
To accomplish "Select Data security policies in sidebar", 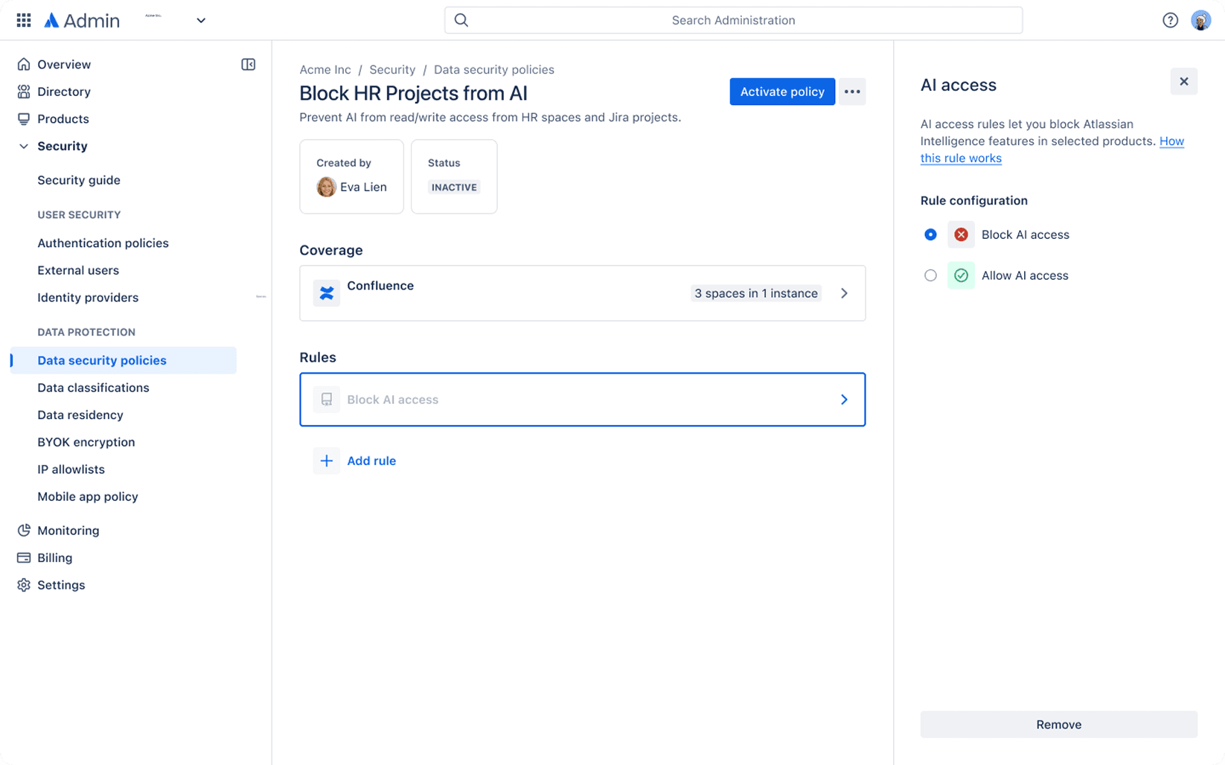I will click(124, 360).
